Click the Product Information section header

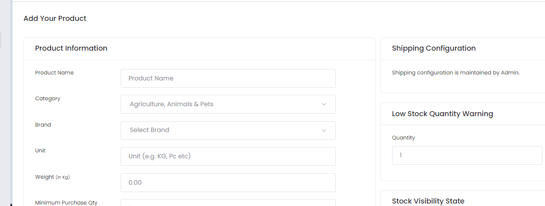click(x=71, y=48)
